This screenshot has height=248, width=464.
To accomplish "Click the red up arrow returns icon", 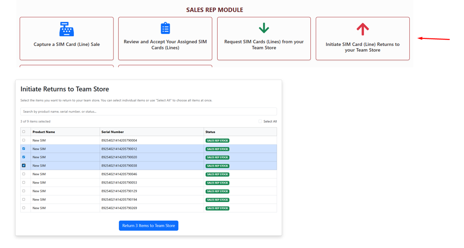I will (x=362, y=29).
